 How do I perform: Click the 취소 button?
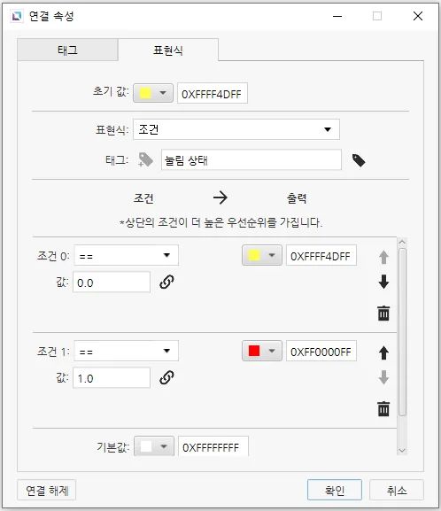click(397, 490)
